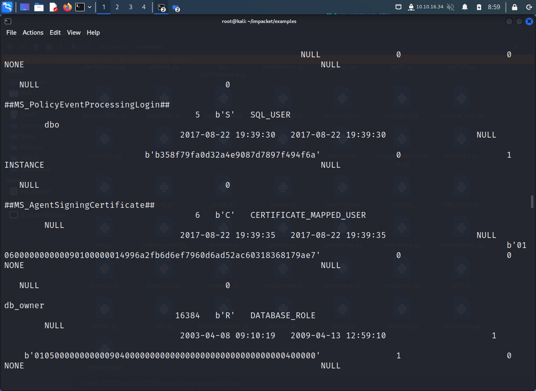This screenshot has width=536, height=391.
Task: Open the View menu
Action: point(74,33)
